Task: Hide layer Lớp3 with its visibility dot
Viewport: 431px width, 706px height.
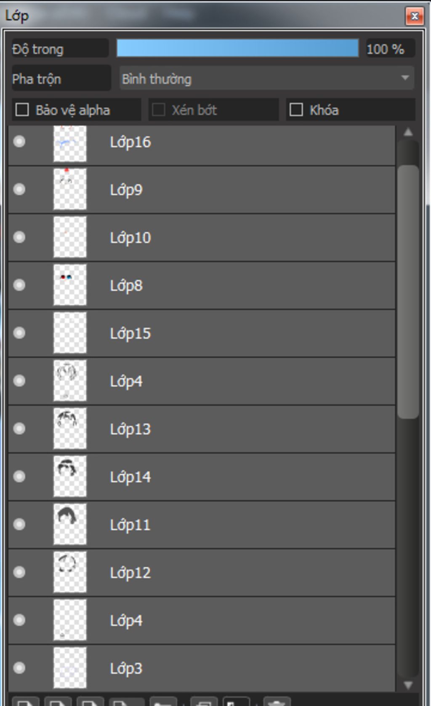Action: click(x=19, y=667)
